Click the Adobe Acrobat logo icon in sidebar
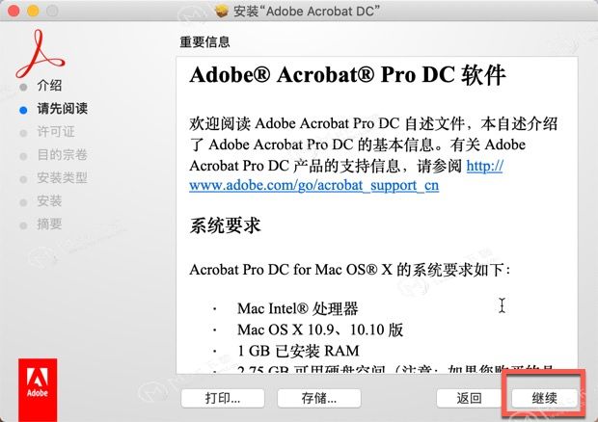The width and height of the screenshot is (598, 422). [x=40, y=54]
